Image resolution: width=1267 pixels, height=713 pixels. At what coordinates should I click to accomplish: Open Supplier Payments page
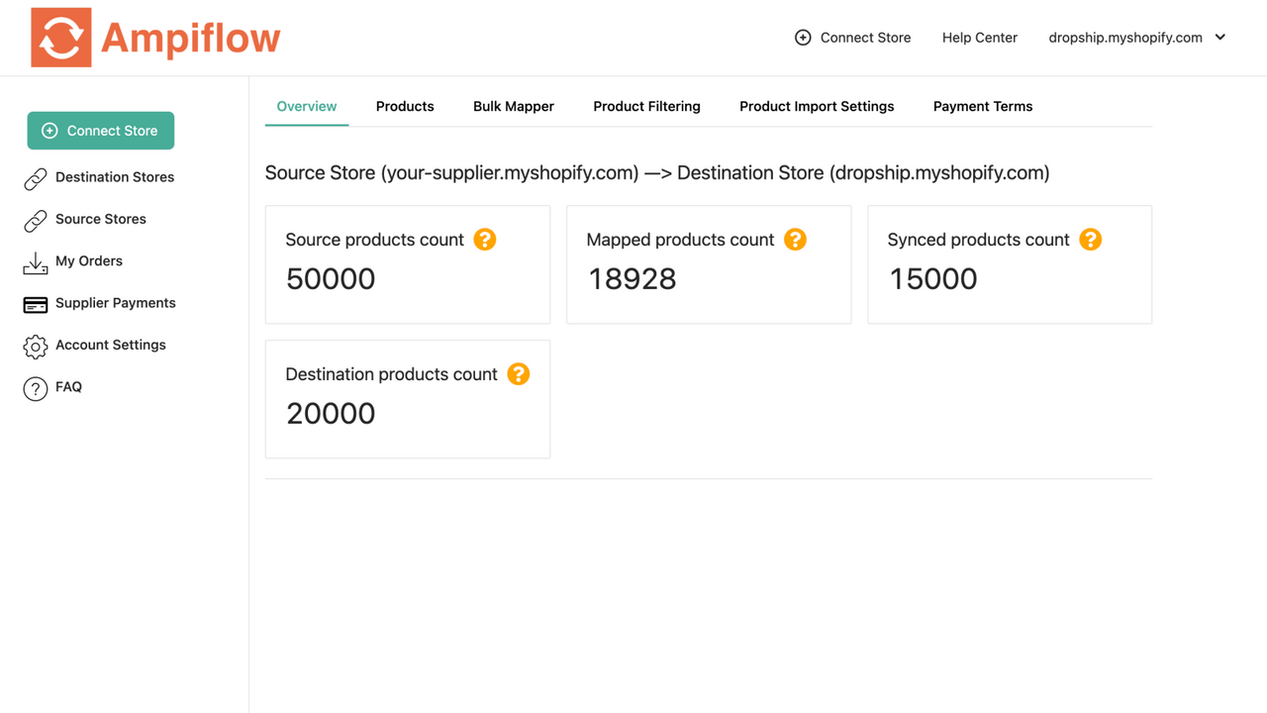pyautogui.click(x=116, y=303)
